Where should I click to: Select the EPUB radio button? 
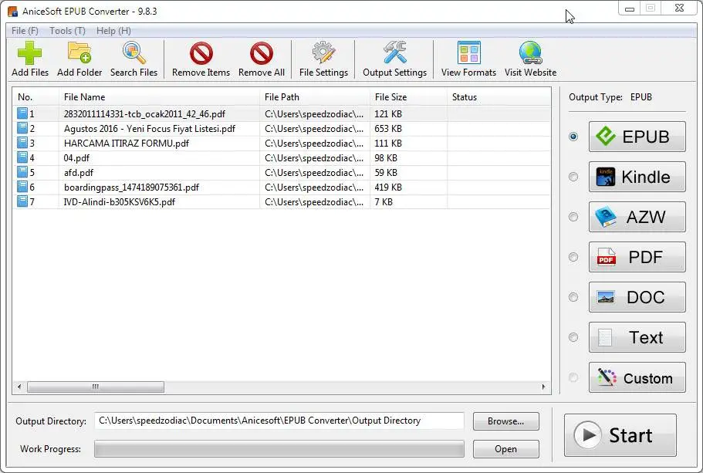click(x=573, y=137)
